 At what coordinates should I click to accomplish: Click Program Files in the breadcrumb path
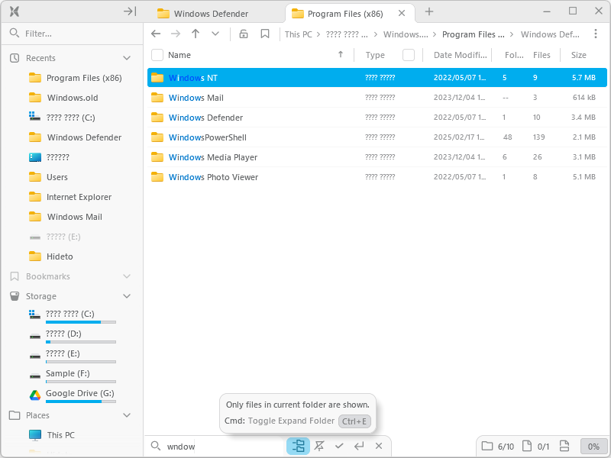473,34
